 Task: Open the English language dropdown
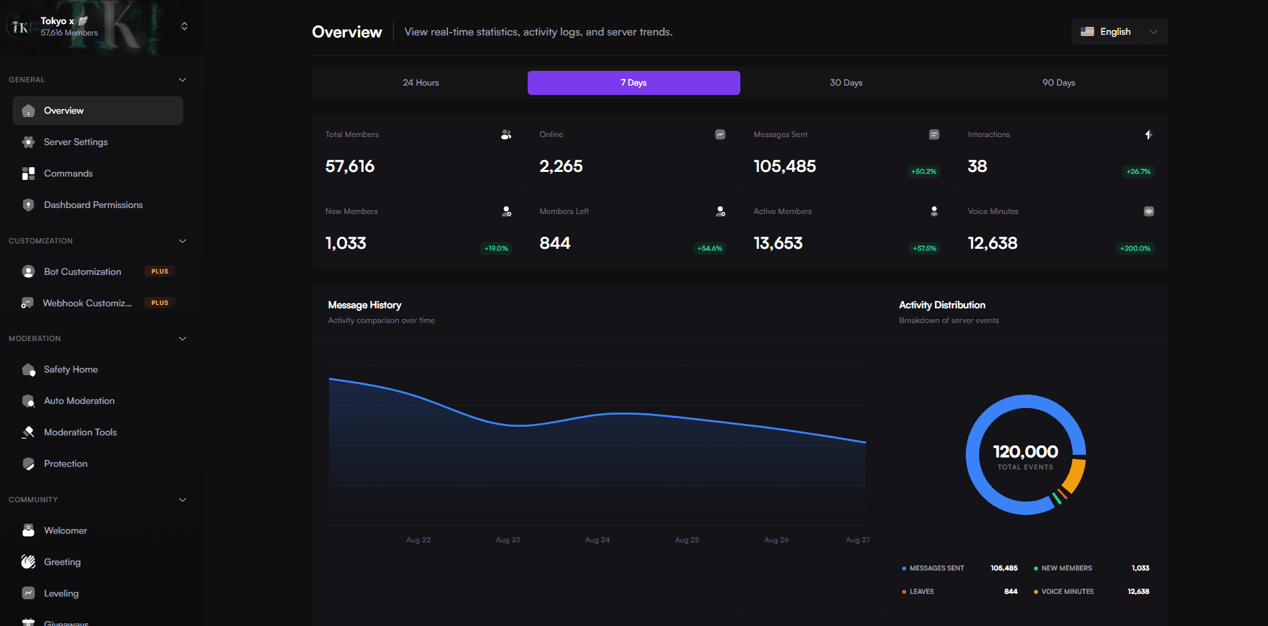pyautogui.click(x=1120, y=31)
